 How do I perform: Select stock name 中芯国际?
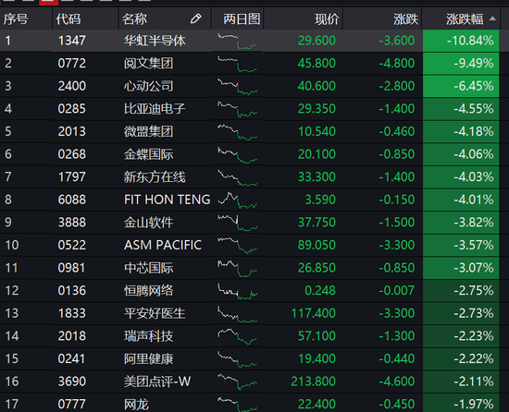(148, 268)
